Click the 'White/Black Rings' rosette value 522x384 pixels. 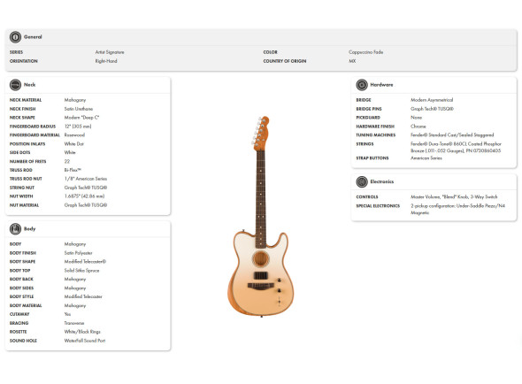[x=82, y=332]
